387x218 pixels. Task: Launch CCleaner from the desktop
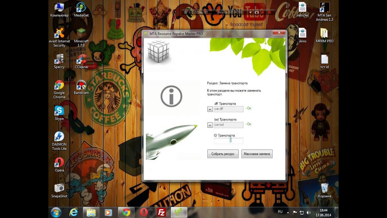81,61
